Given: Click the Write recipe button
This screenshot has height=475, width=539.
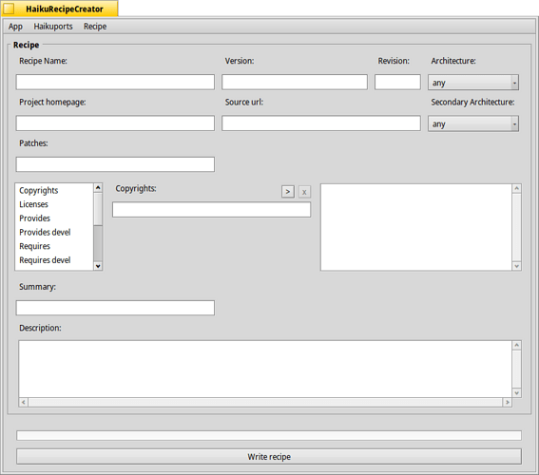Looking at the screenshot, I should click(269, 457).
